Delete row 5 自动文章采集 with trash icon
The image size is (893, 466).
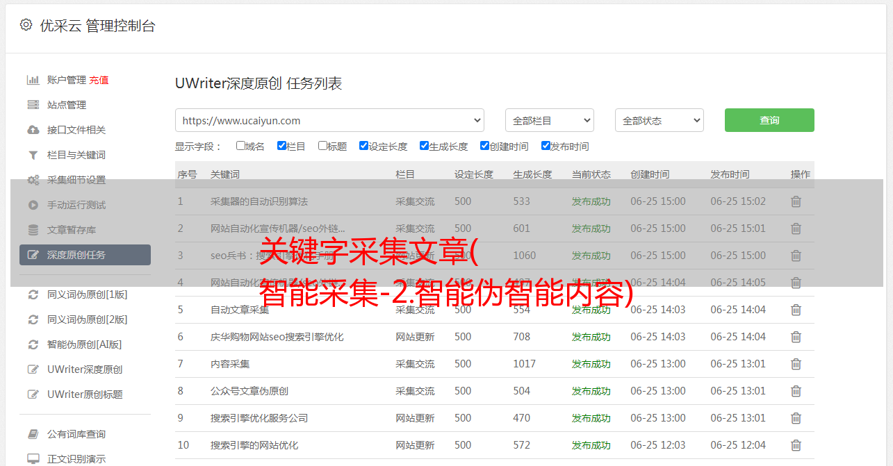click(x=796, y=310)
